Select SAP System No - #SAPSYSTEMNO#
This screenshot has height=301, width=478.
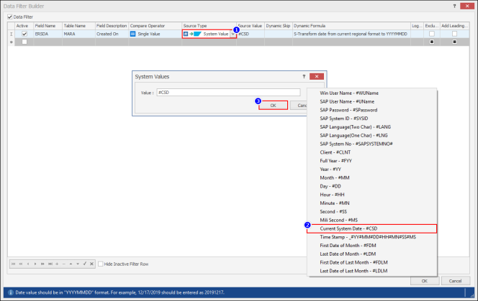point(371,144)
